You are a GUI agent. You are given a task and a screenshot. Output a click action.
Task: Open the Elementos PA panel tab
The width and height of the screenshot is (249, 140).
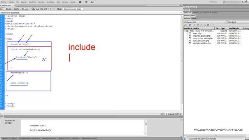click(197, 13)
